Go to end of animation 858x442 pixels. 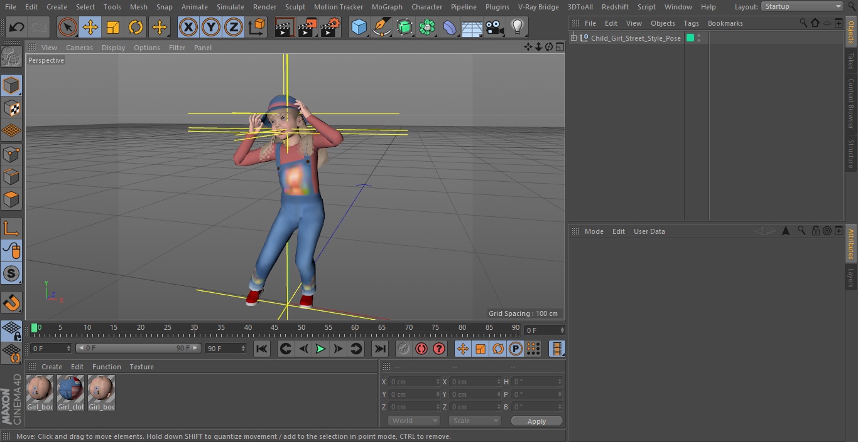coord(380,349)
